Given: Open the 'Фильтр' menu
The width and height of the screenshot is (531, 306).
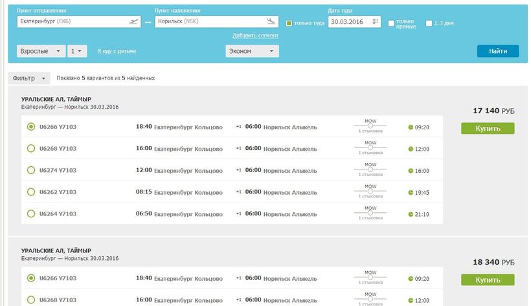Looking at the screenshot, I should (x=29, y=78).
